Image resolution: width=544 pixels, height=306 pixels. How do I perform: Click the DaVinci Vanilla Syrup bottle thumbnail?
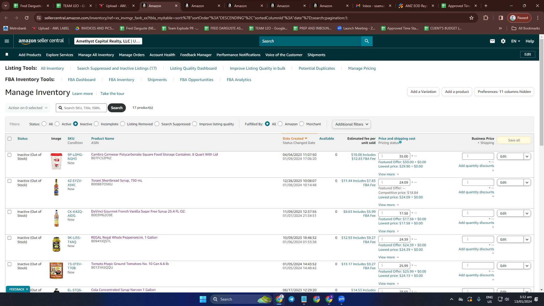point(56,218)
